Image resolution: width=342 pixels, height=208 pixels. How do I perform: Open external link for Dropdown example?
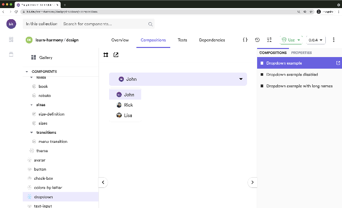point(338,63)
